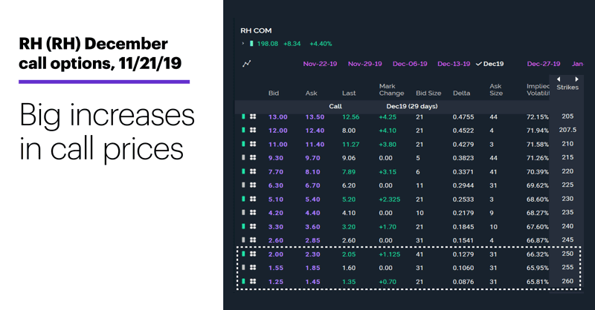Open grid icon in the 205 strike row
595x310 pixels.
click(x=253, y=116)
